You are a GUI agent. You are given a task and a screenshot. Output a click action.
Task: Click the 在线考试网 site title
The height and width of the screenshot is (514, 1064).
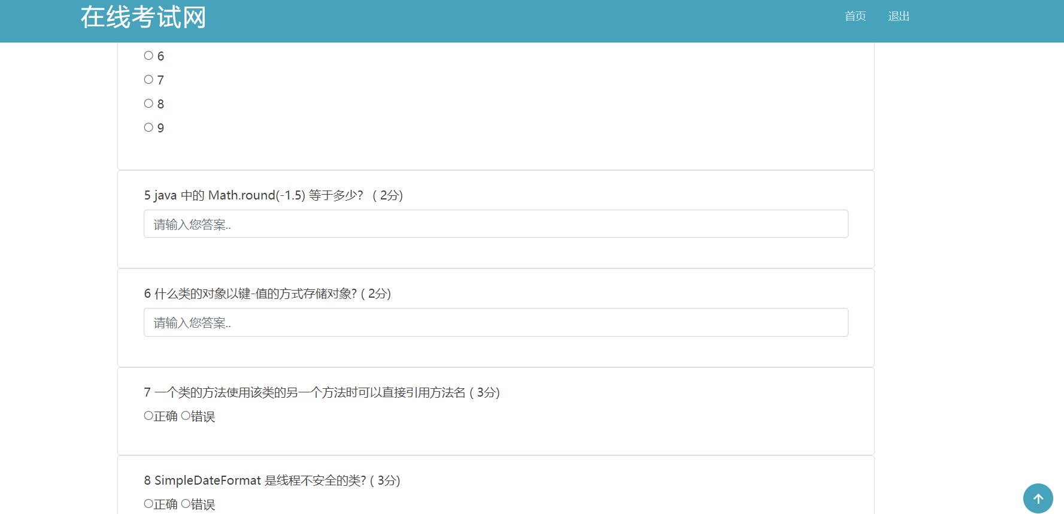click(x=144, y=17)
